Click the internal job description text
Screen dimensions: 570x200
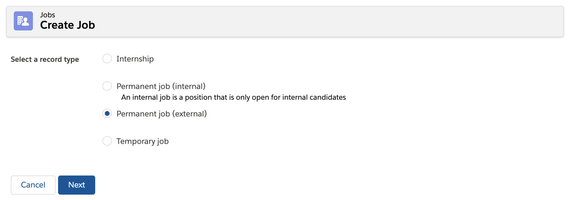click(234, 97)
